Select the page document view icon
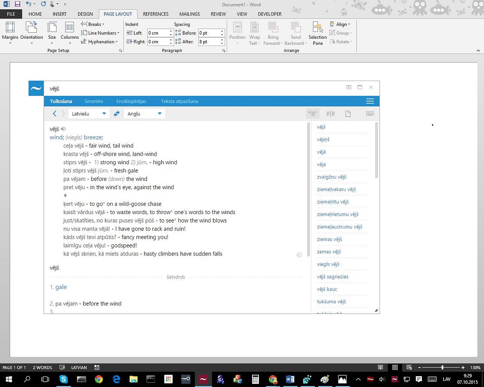Screen dimensions: 484x387 [348, 114]
